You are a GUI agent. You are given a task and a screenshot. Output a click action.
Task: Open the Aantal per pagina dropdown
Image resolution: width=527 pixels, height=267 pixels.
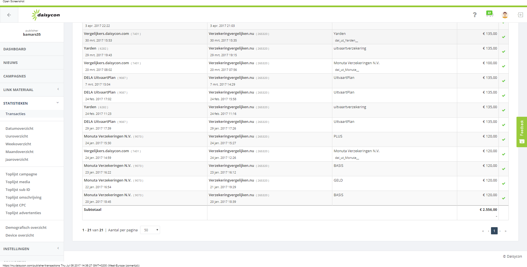click(x=150, y=230)
